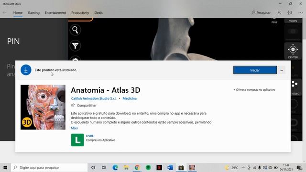
Task: Open the clock and date flyout
Action: tap(286, 168)
